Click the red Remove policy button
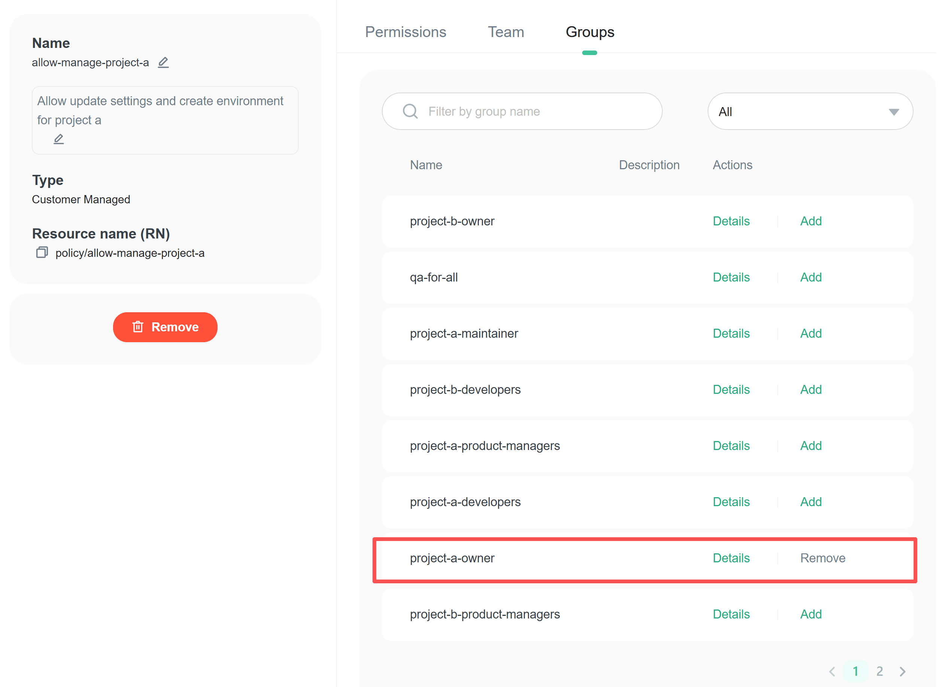Screen dimensions: 951x687 165,327
